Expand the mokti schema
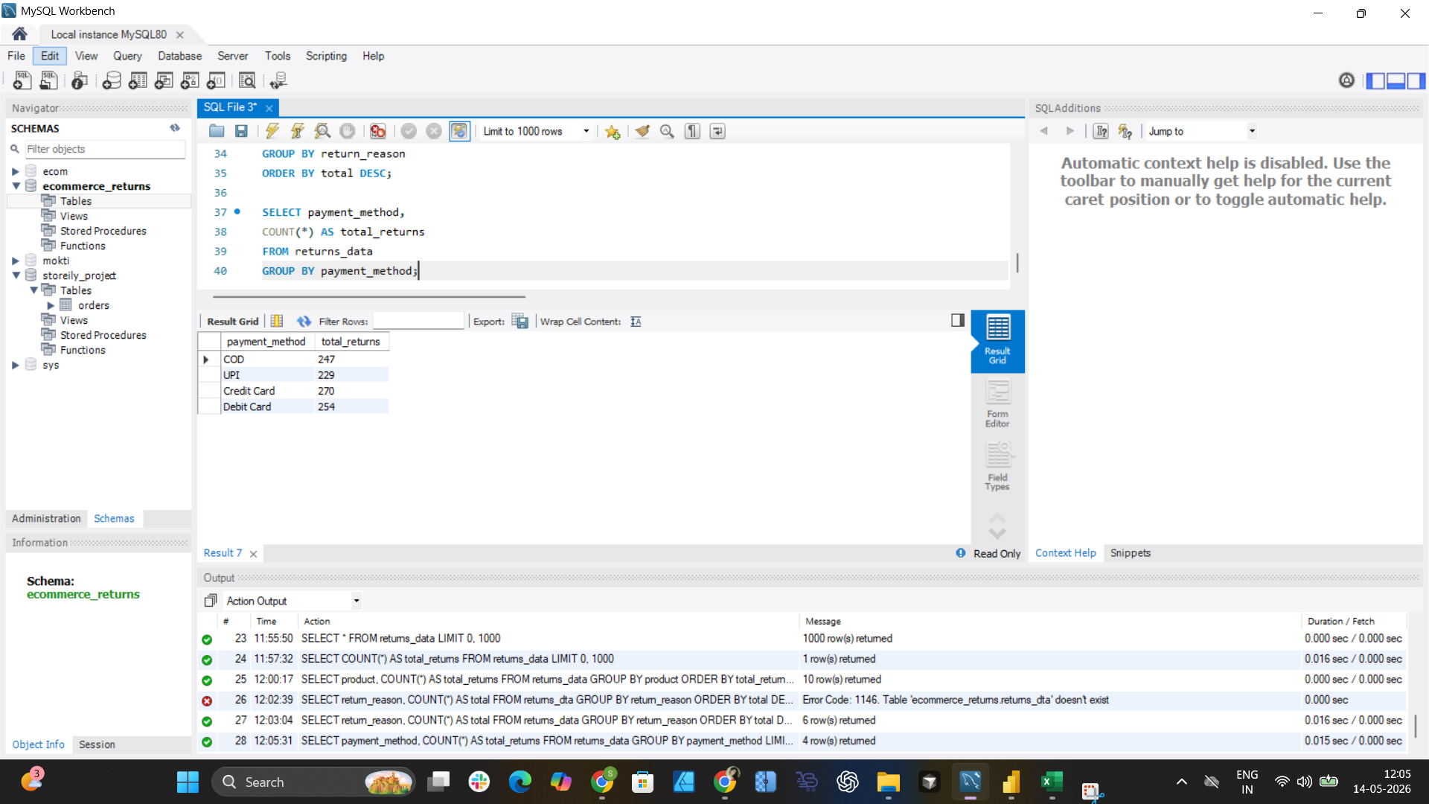This screenshot has width=1429, height=804. tap(16, 261)
